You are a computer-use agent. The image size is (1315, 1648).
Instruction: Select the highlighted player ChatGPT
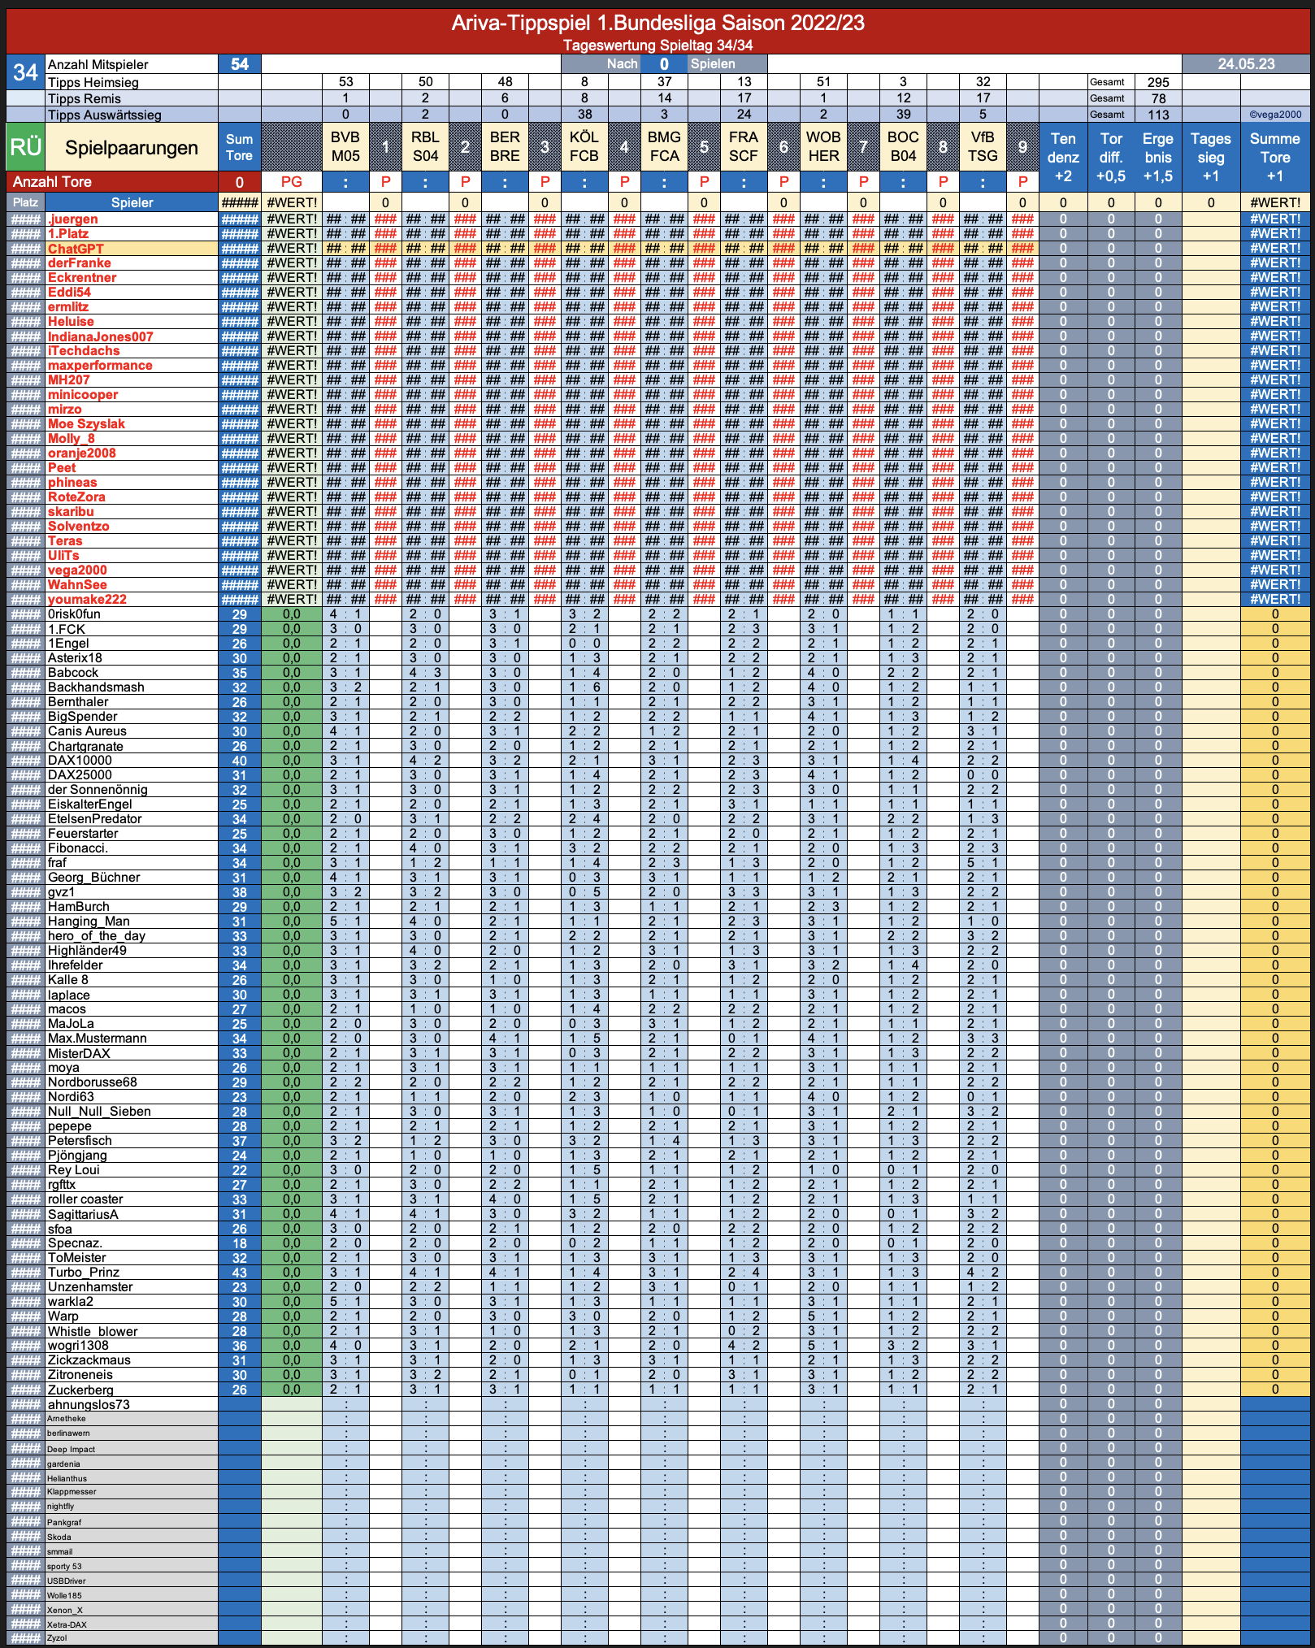click(76, 248)
